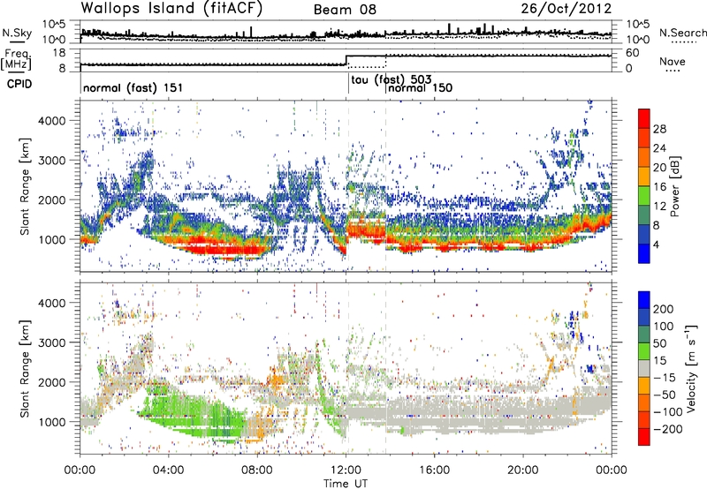Click the light green segment of the Power colorbar
The image size is (707, 489).
click(x=644, y=195)
